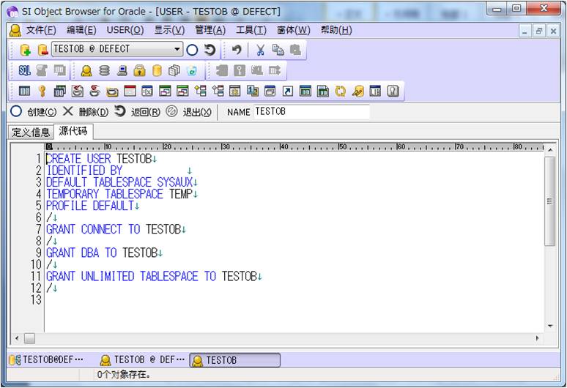
Task: Click the undo arrow toolbar icon
Action: [x=237, y=50]
